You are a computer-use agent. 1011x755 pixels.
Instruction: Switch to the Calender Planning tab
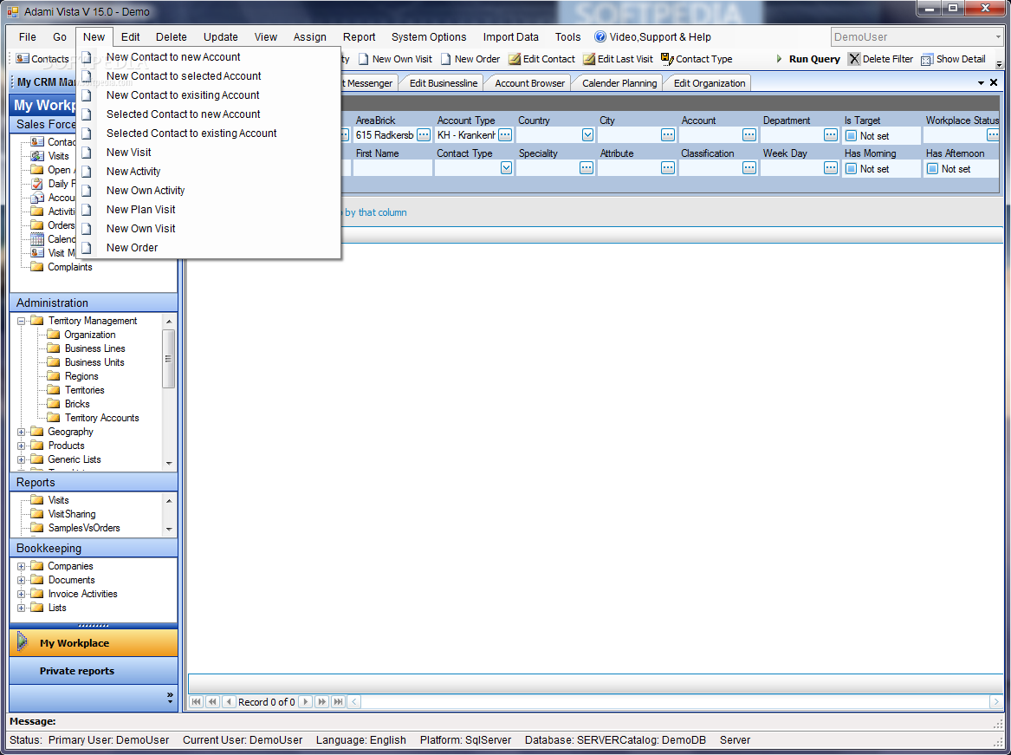[619, 83]
